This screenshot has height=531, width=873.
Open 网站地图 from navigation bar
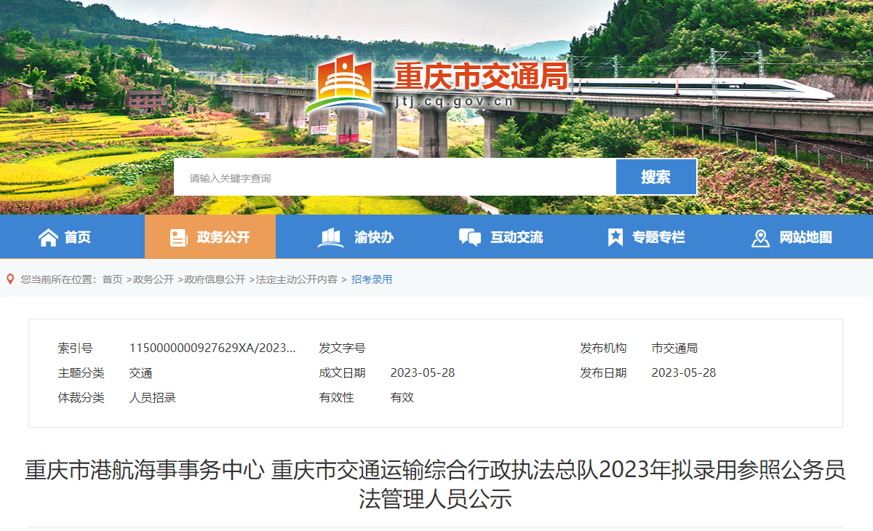click(x=792, y=237)
